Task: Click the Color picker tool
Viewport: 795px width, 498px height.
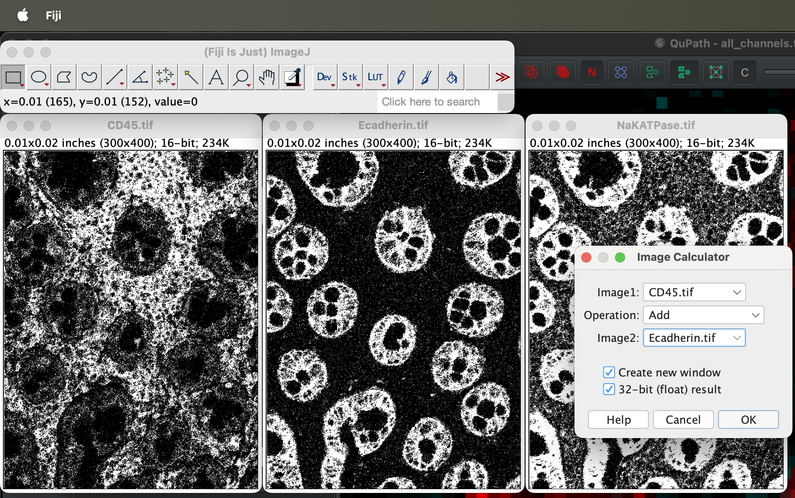Action: [292, 77]
